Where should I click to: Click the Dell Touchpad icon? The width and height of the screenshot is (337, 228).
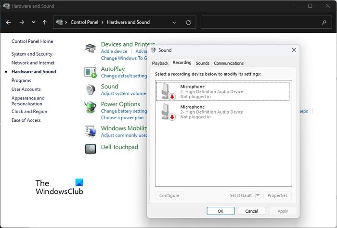(91, 149)
